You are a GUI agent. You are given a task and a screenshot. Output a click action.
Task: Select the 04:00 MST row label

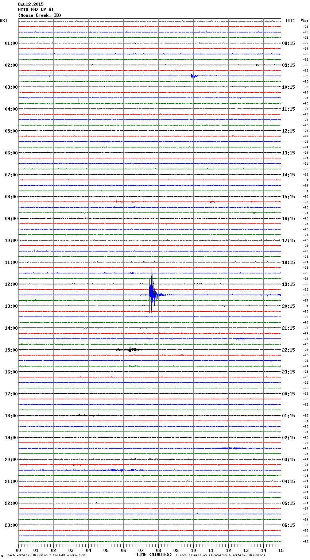click(x=11, y=109)
